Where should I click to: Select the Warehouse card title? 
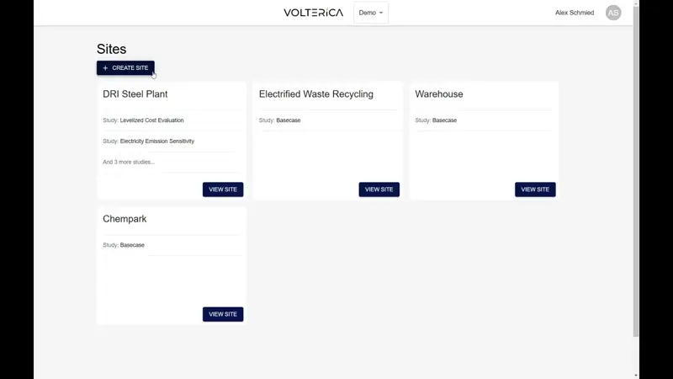(x=439, y=94)
